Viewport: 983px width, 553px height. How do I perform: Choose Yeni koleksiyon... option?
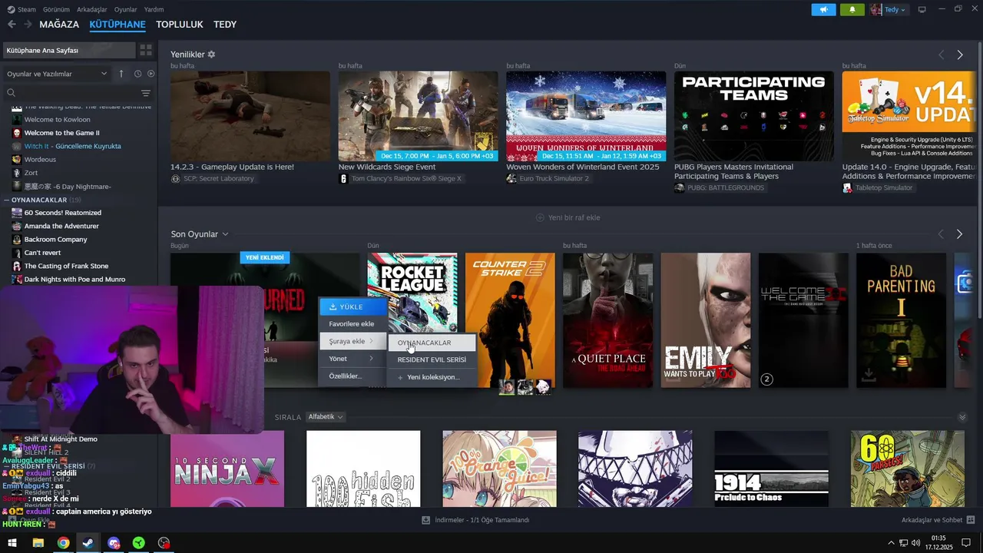[x=432, y=377]
